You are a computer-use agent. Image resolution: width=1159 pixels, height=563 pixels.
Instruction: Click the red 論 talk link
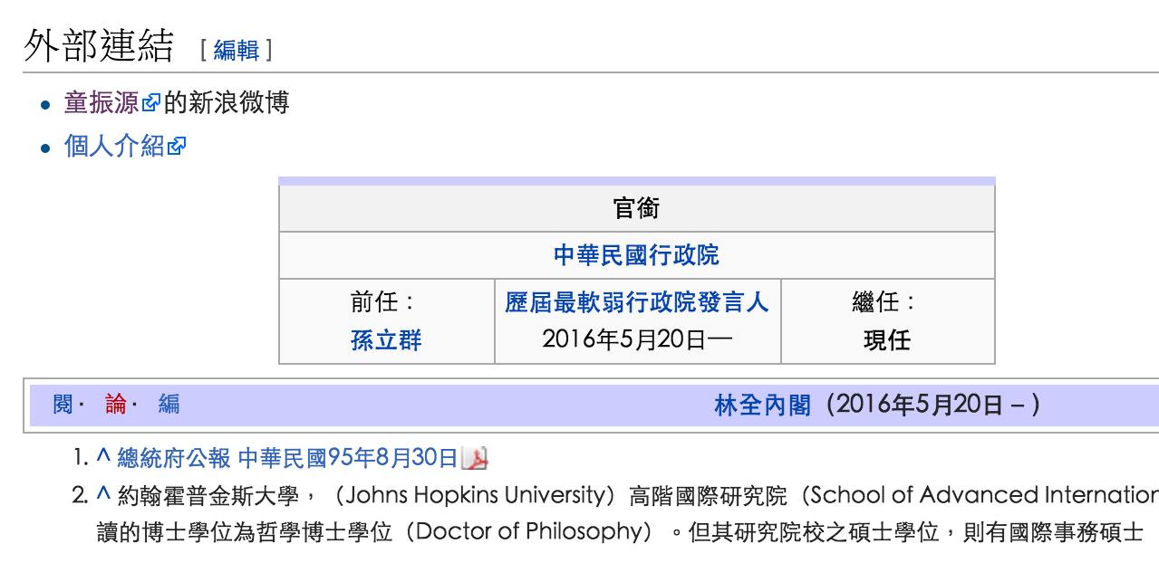coord(115,404)
